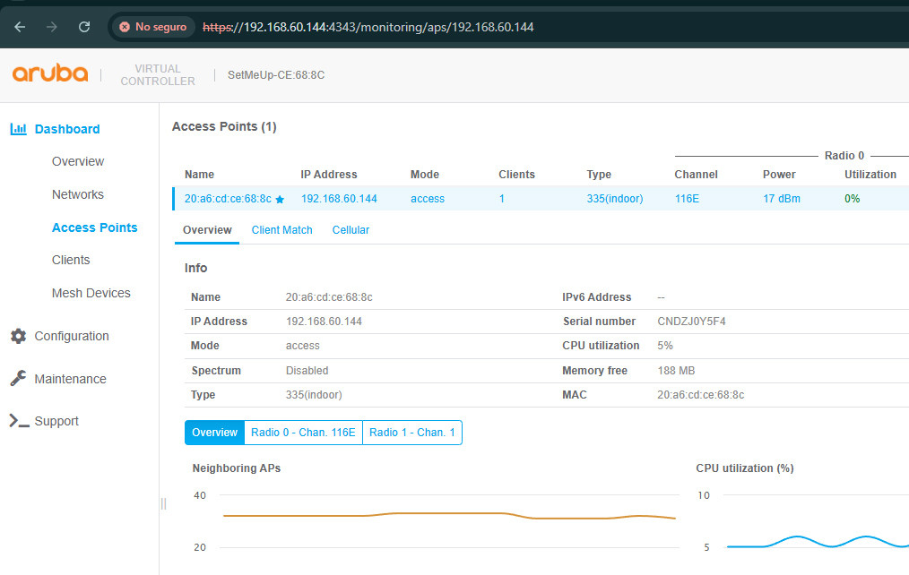
Task: Expand the Maintenance menu section
Action: [70, 379]
